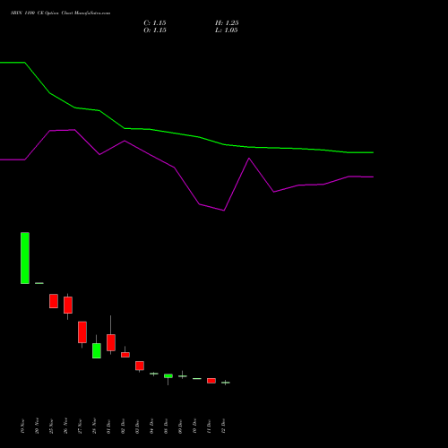Select the green 08 Dec candlestick
Screen dimensions: 448x448
(168, 376)
